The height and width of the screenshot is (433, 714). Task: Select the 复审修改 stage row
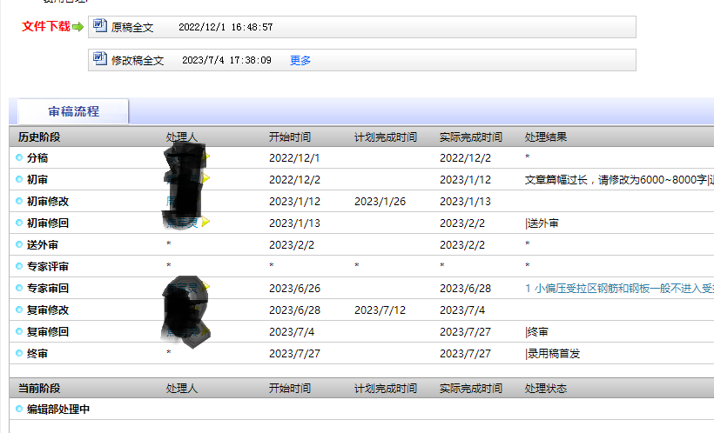[48, 310]
